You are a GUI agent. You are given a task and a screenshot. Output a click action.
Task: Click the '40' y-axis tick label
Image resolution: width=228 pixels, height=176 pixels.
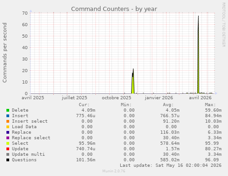point(25,48)
